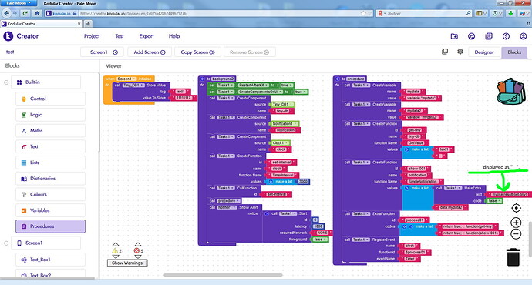Click the yellow warning triangle icon
Viewport: 532px width, 285px height.
point(115,251)
